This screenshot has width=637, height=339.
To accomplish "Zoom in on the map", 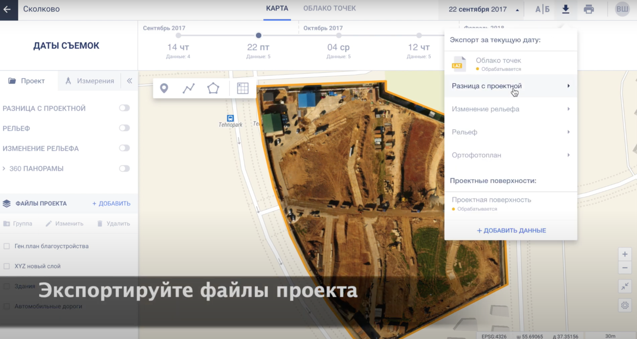I will [x=625, y=254].
